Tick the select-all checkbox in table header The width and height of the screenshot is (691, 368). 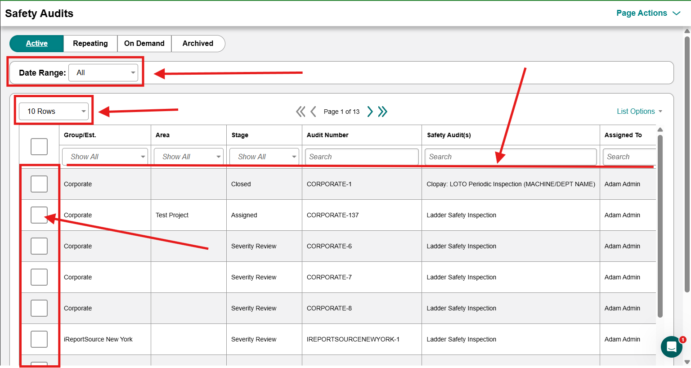tap(39, 147)
